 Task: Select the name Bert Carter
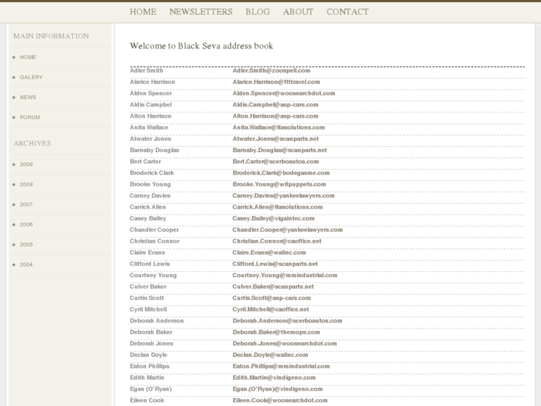coord(145,162)
